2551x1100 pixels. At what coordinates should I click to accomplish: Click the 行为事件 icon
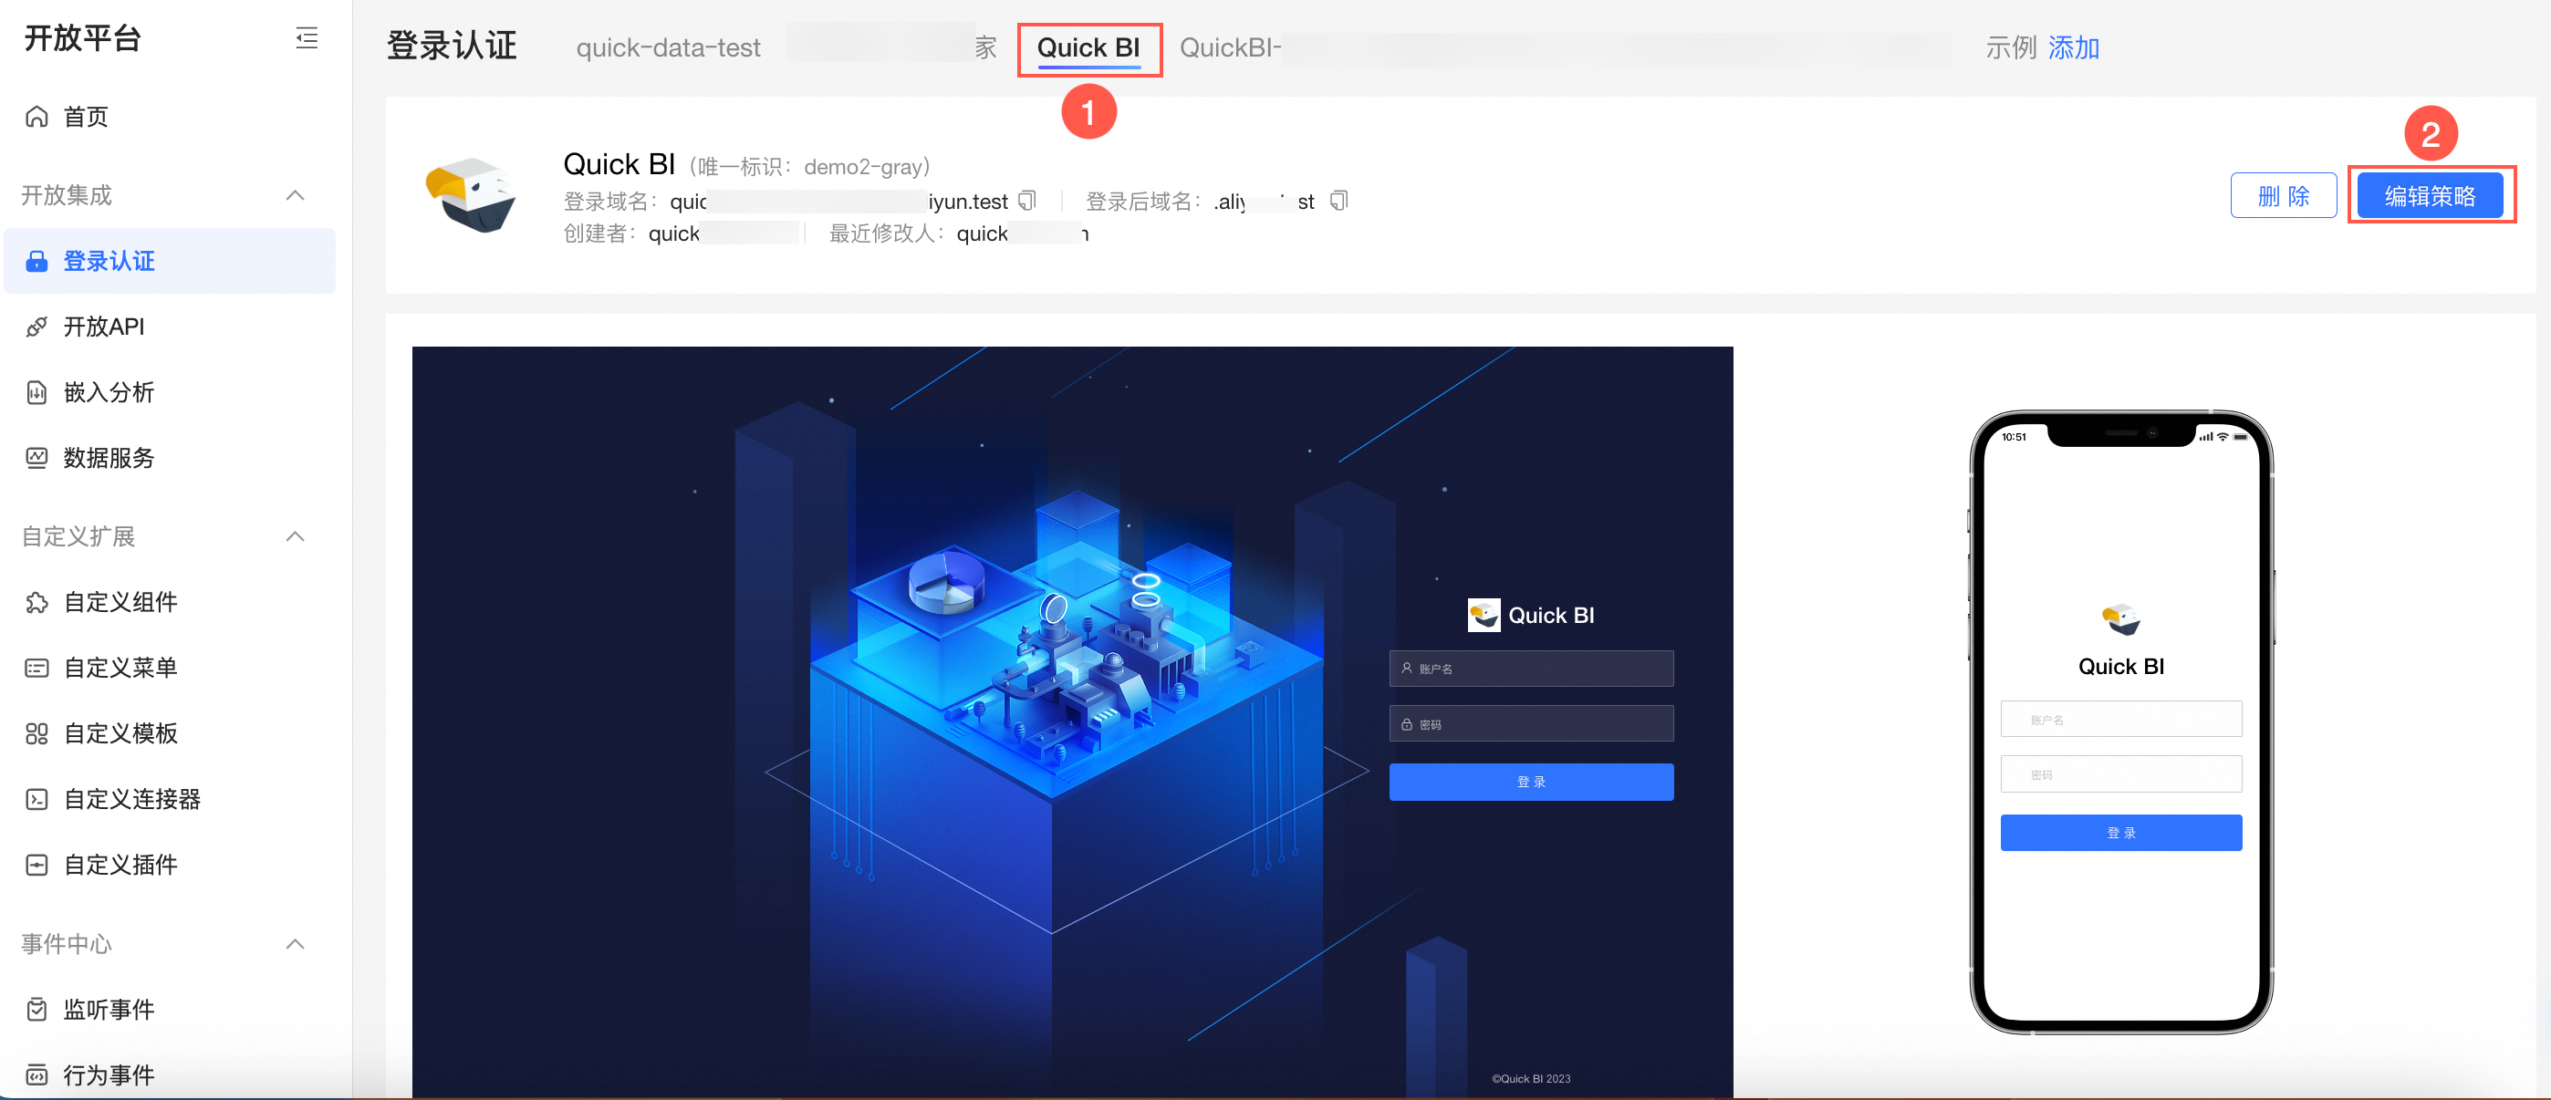tap(36, 1074)
